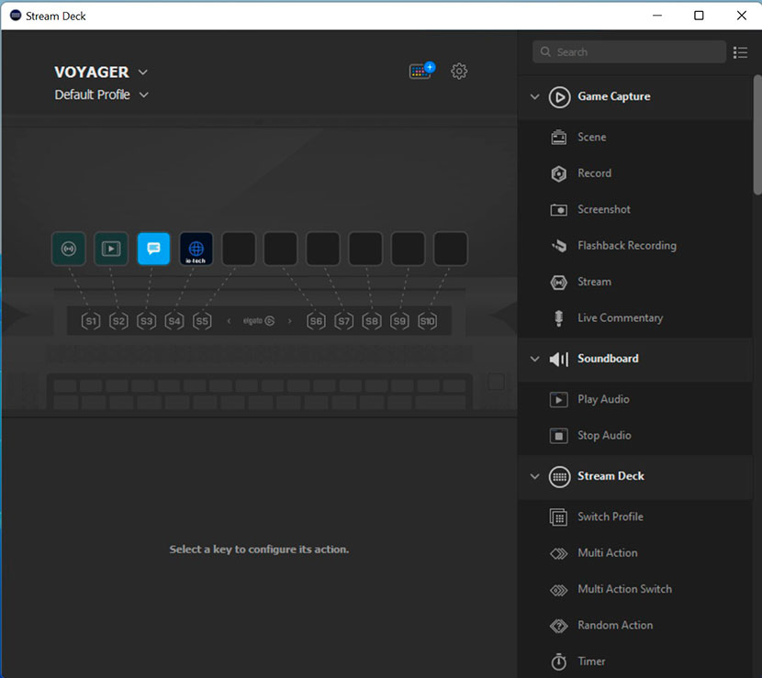The image size is (762, 678).
Task: Select the Screenshot action icon
Action: 558,210
